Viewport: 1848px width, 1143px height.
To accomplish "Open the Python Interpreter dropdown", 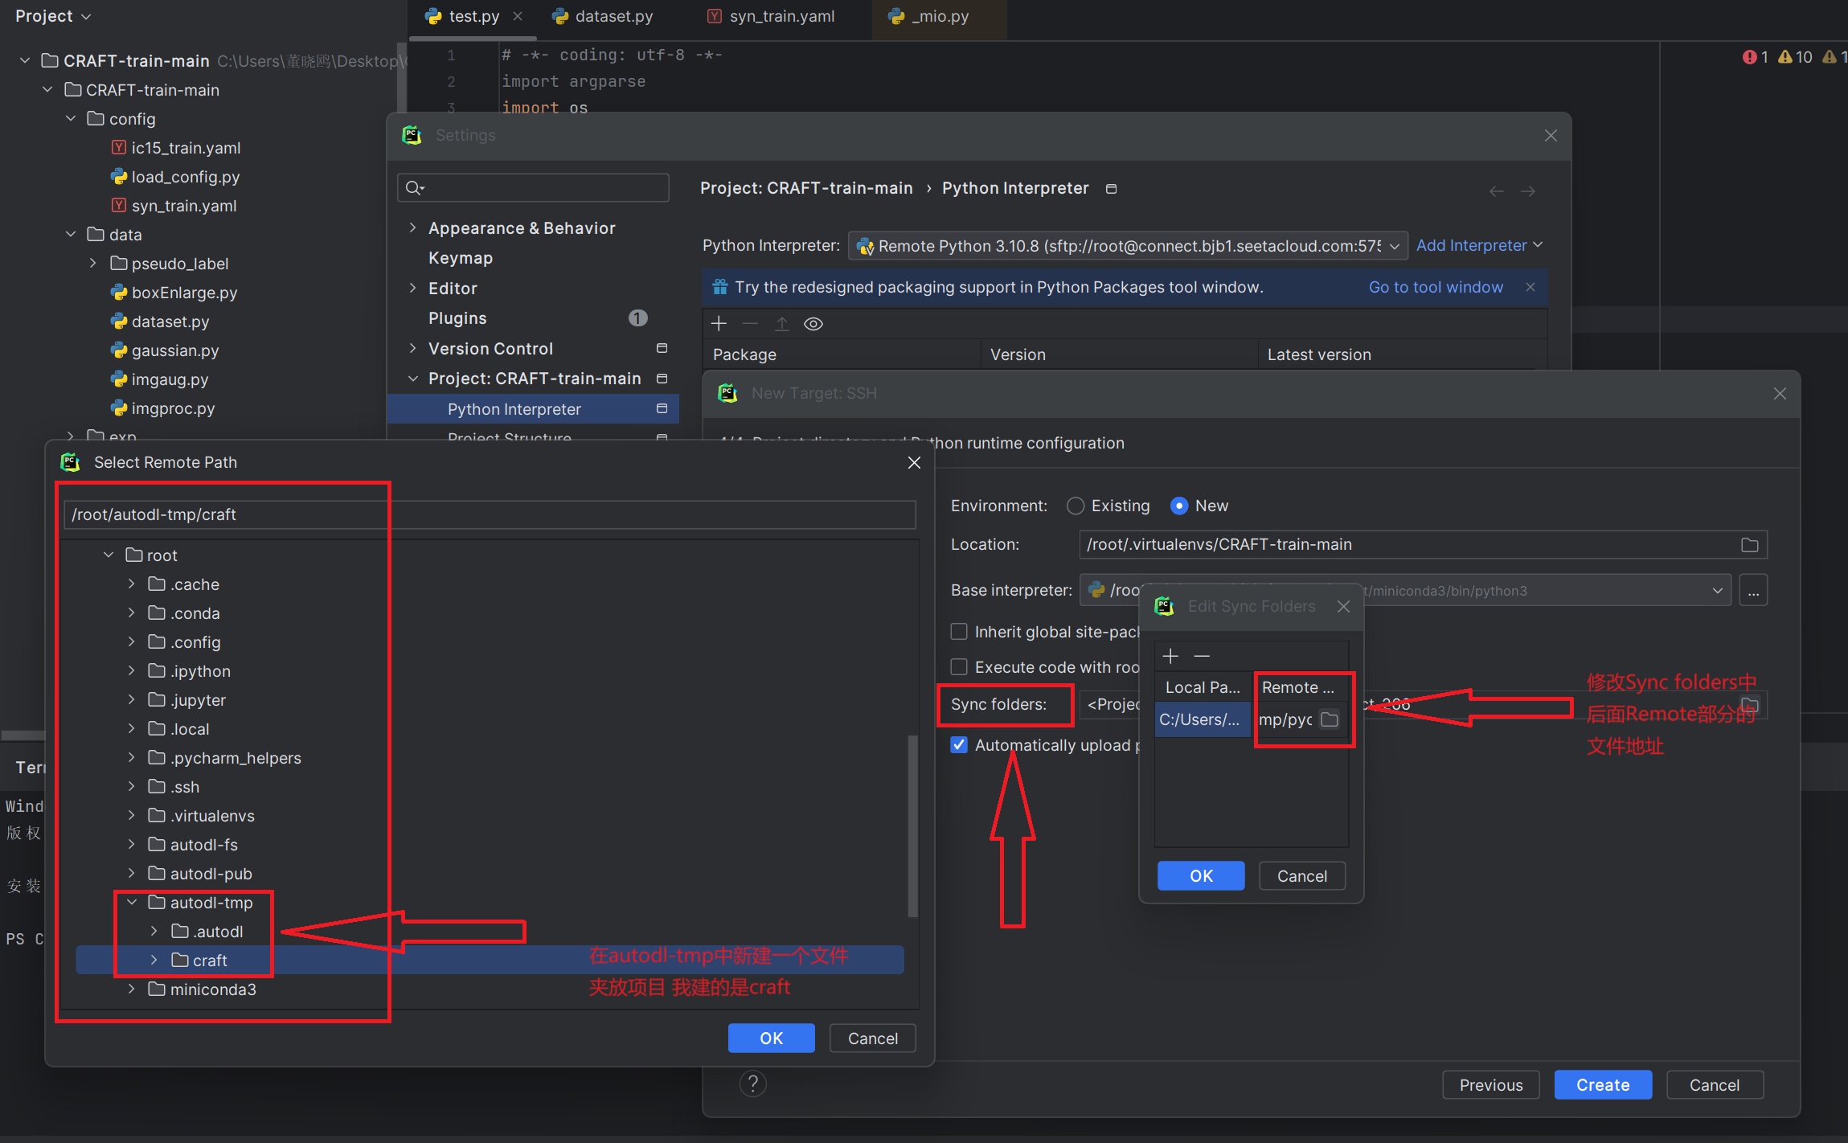I will point(1395,246).
